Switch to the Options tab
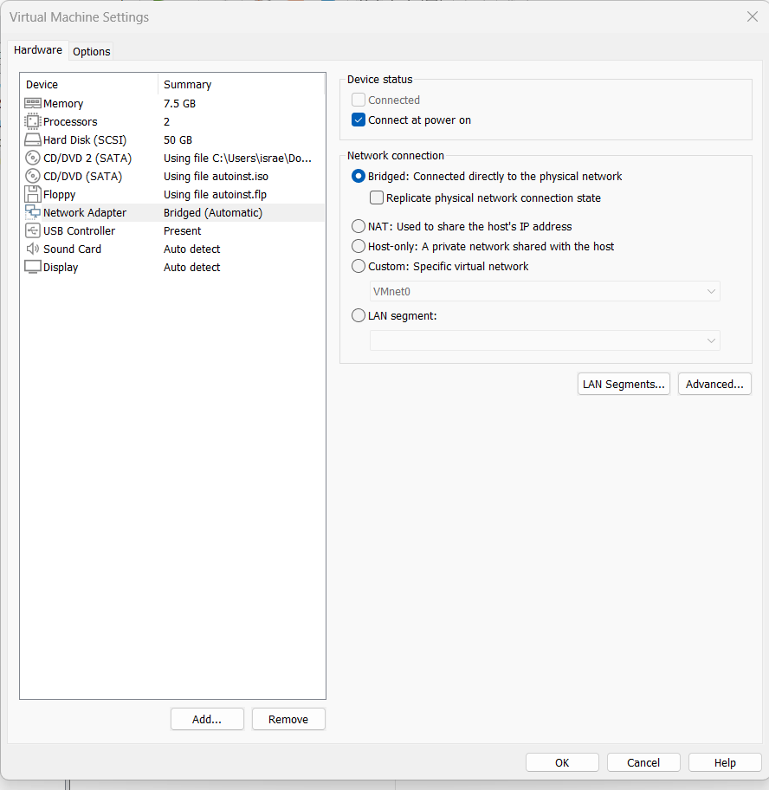Image resolution: width=769 pixels, height=790 pixels. 91,52
